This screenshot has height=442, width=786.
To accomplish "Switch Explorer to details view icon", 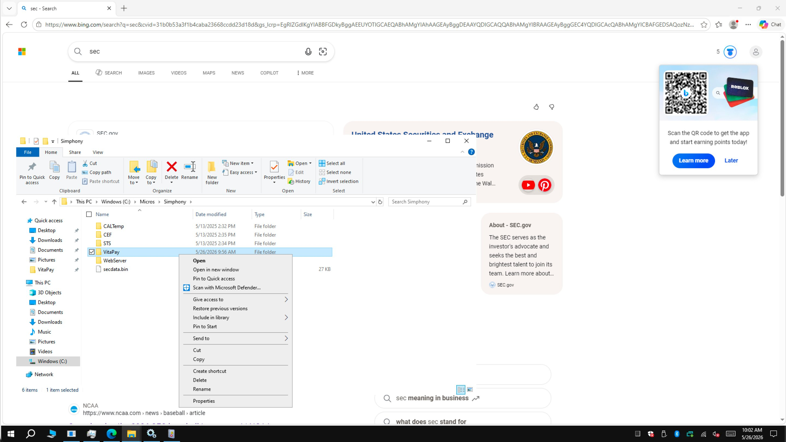I will point(461,390).
